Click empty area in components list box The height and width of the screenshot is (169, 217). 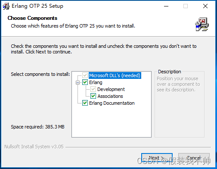click(x=112, y=122)
